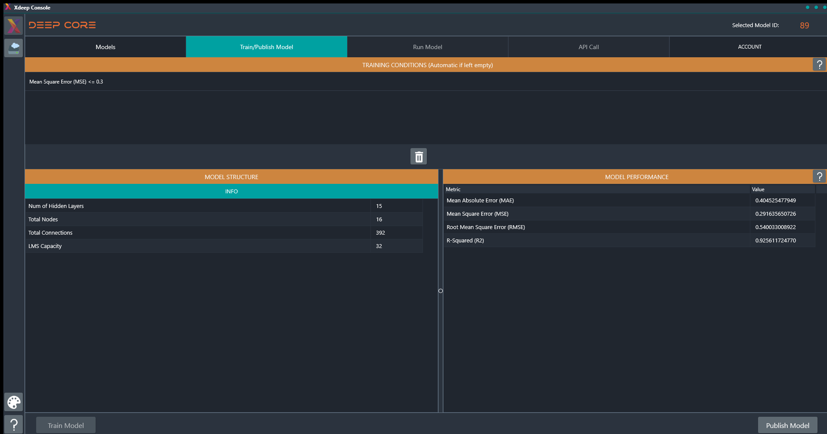Click the MSE value 0.291635650726
Image resolution: width=827 pixels, height=434 pixels.
[x=775, y=214]
